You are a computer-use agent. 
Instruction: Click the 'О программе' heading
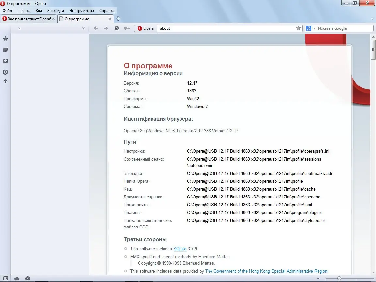coord(148,66)
